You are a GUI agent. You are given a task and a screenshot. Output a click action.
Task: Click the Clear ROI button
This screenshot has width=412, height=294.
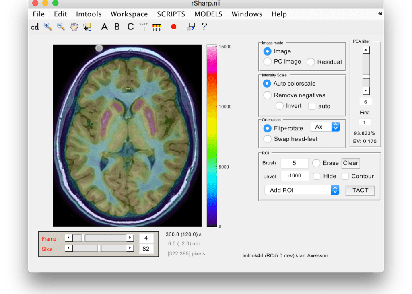click(350, 163)
